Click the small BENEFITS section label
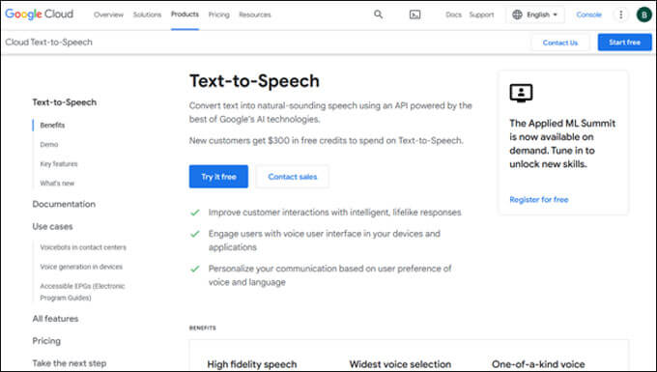This screenshot has width=657, height=372. 202,328
